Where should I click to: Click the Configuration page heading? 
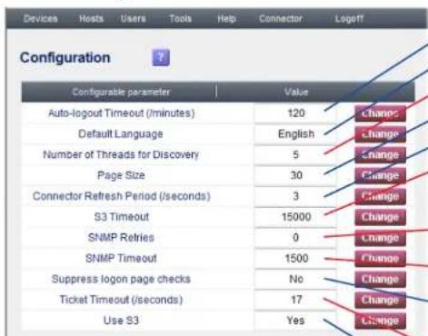pos(65,57)
